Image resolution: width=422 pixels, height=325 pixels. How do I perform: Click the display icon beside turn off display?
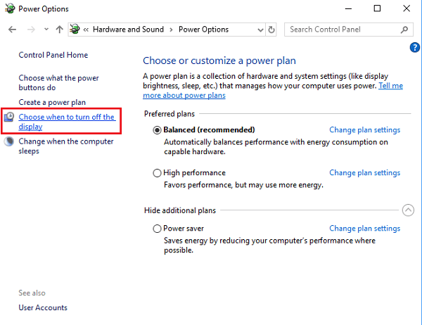[9, 117]
